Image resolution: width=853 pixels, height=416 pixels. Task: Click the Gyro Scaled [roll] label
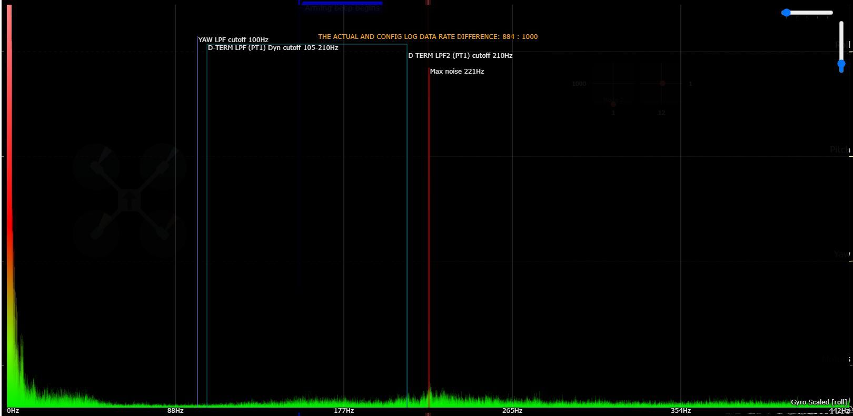point(819,402)
